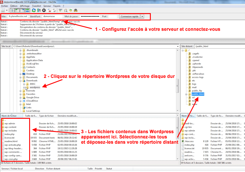The width and height of the screenshot is (245, 172).
Task: Select the iCloudDrive folder
Action: tap(32, 101)
